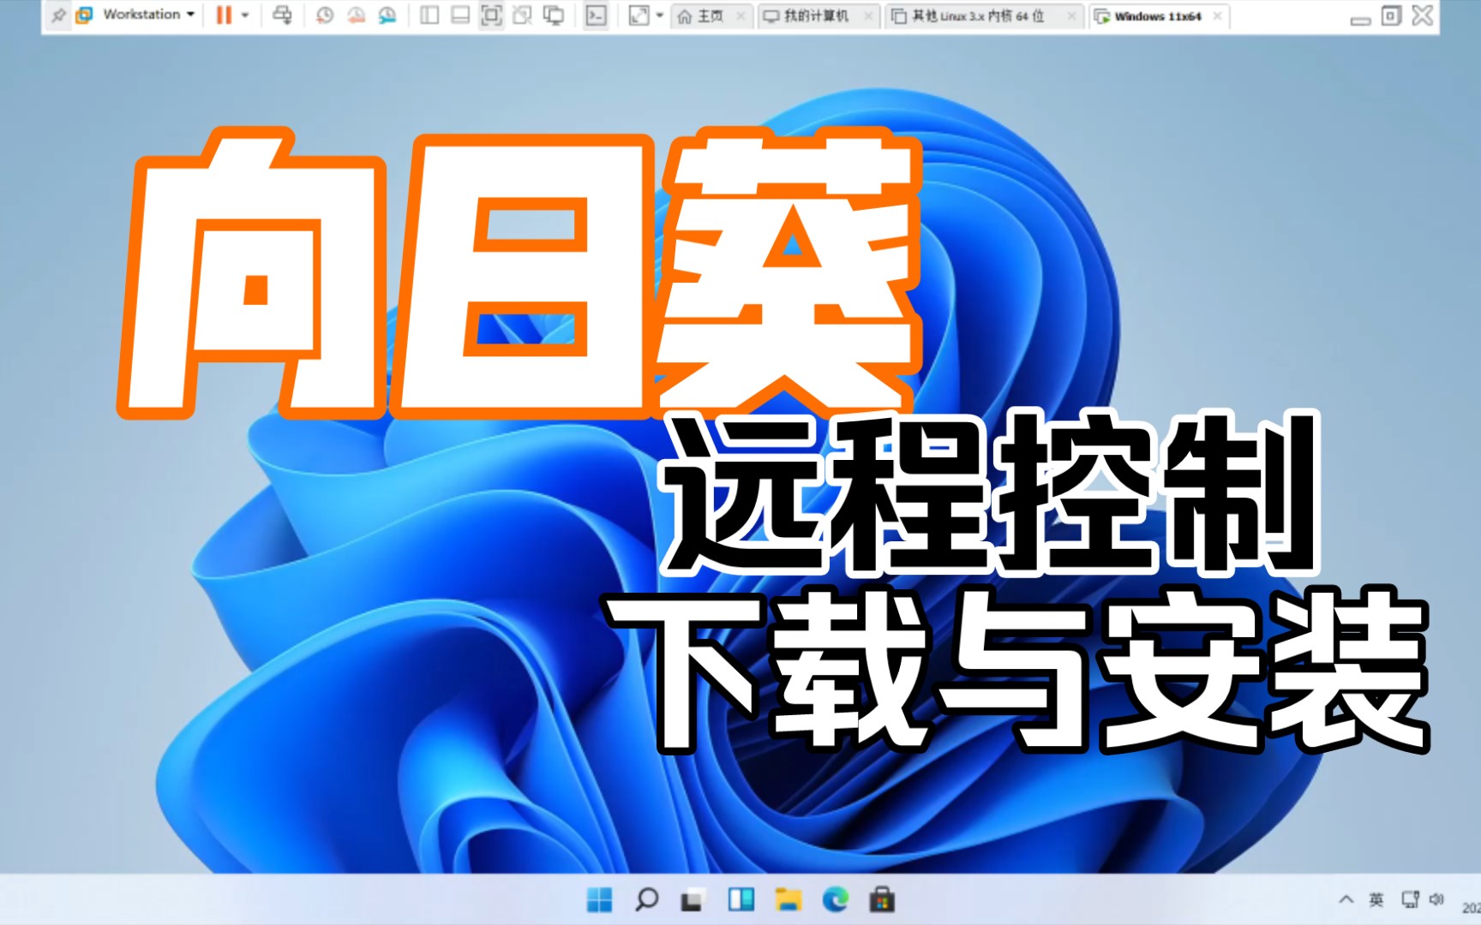Close the Windows 11x64 tab

coord(1217,16)
